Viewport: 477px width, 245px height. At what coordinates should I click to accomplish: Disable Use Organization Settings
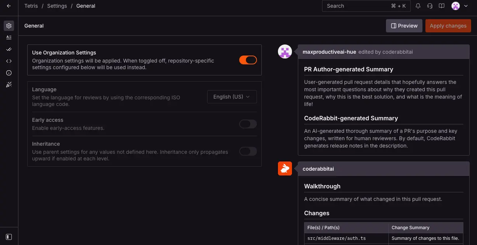[x=248, y=60]
